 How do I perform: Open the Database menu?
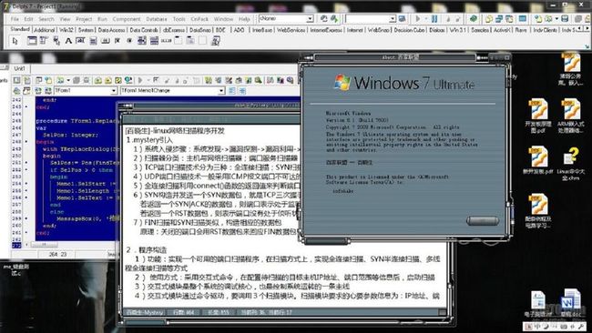pyautogui.click(x=157, y=19)
